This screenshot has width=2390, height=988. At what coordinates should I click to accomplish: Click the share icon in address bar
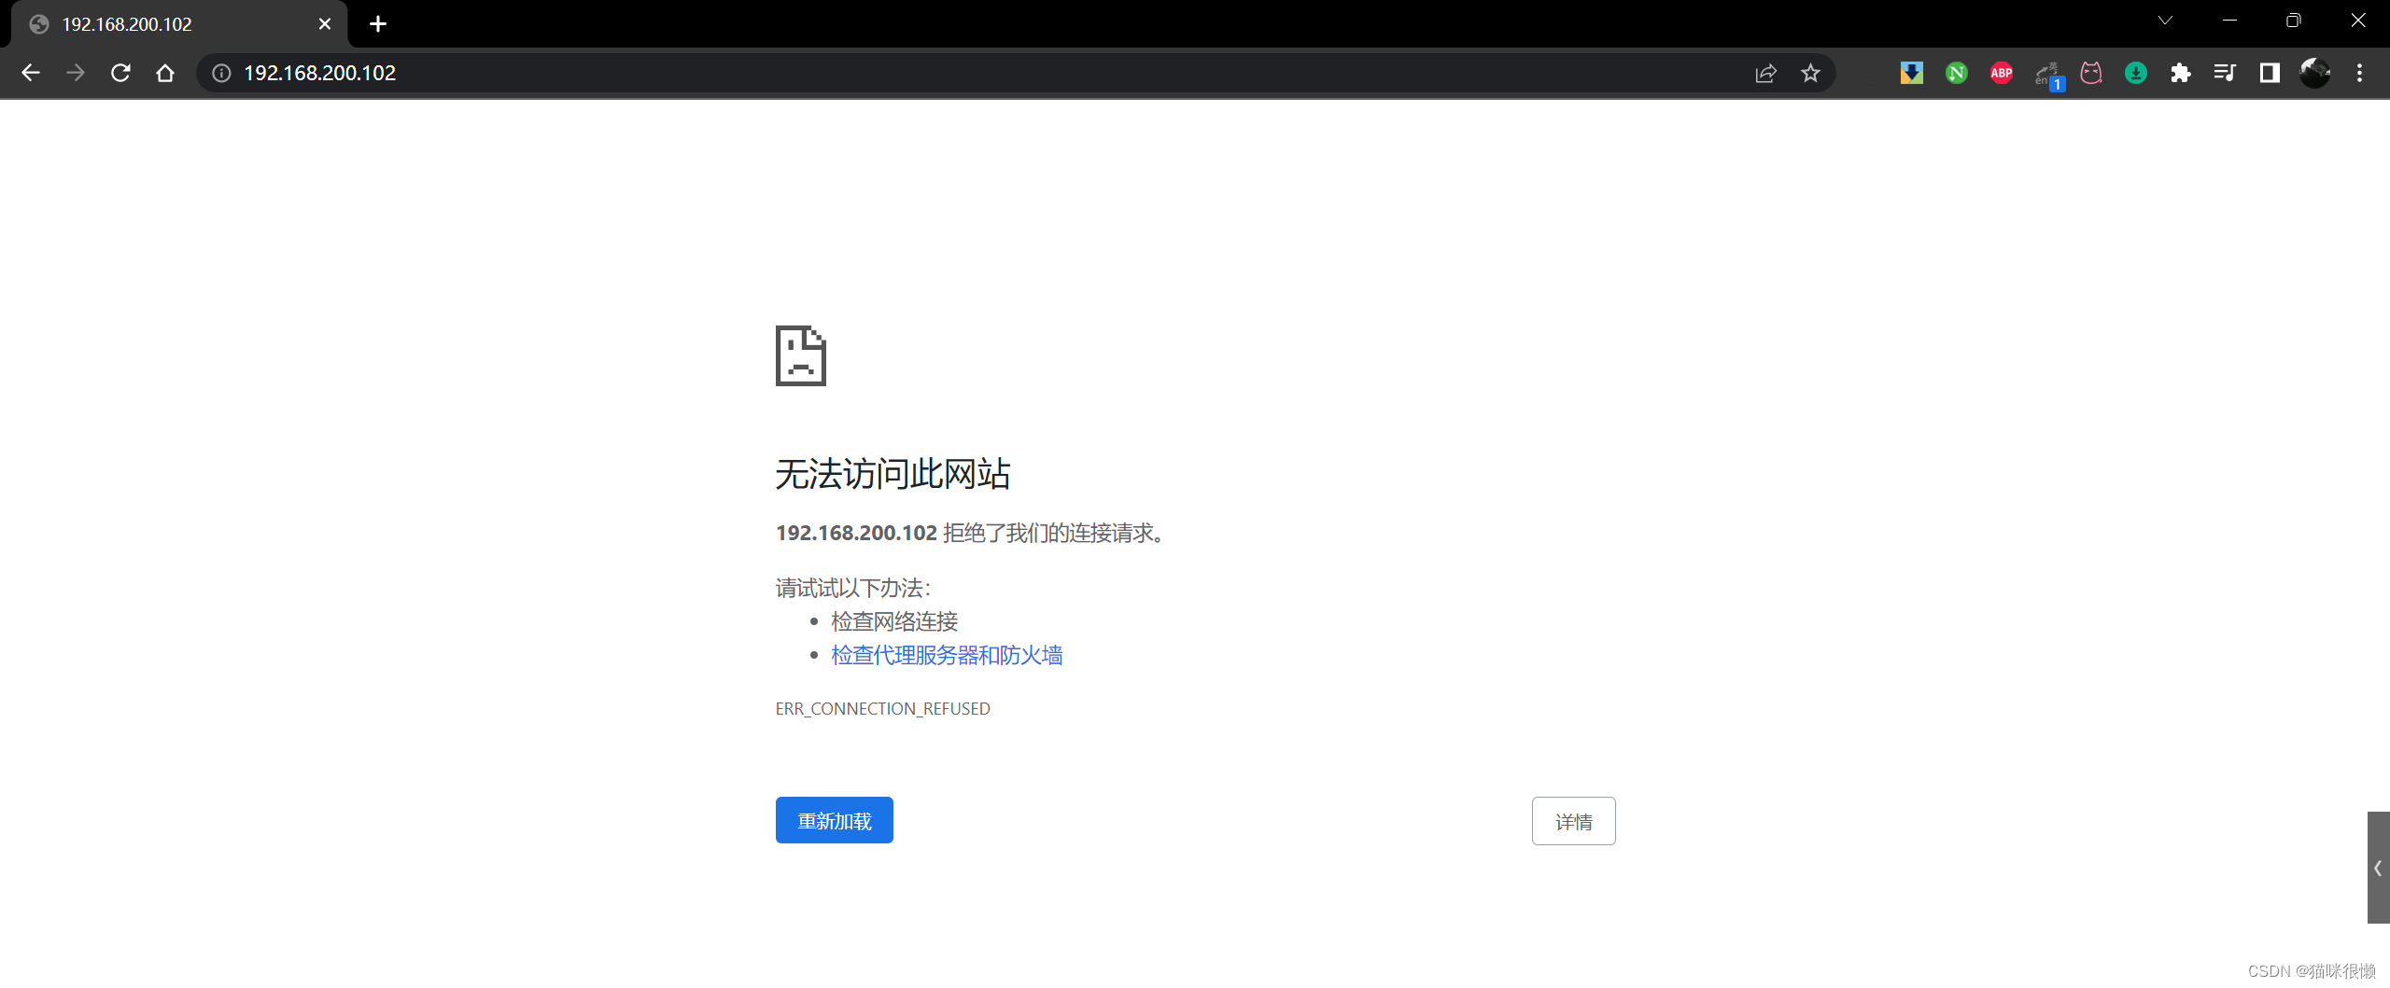[x=1765, y=73]
